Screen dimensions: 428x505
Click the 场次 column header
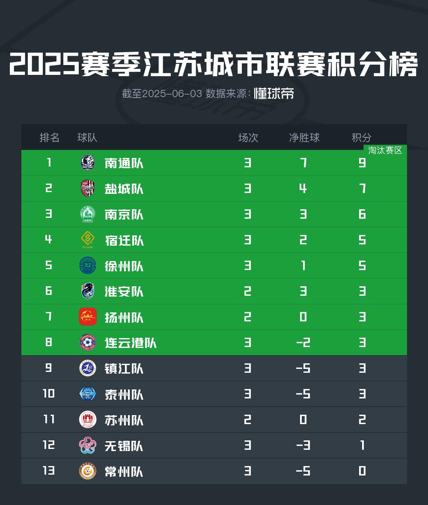pos(248,137)
